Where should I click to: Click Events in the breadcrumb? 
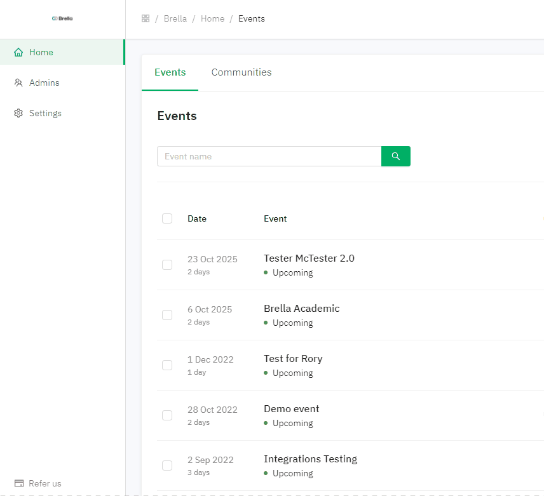point(252,18)
